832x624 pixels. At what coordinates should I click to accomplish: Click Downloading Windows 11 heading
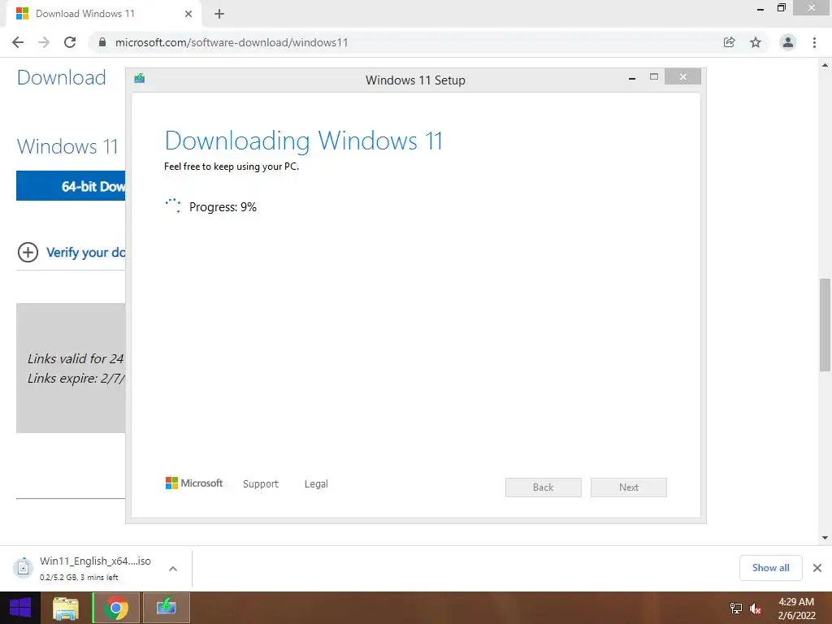click(304, 141)
